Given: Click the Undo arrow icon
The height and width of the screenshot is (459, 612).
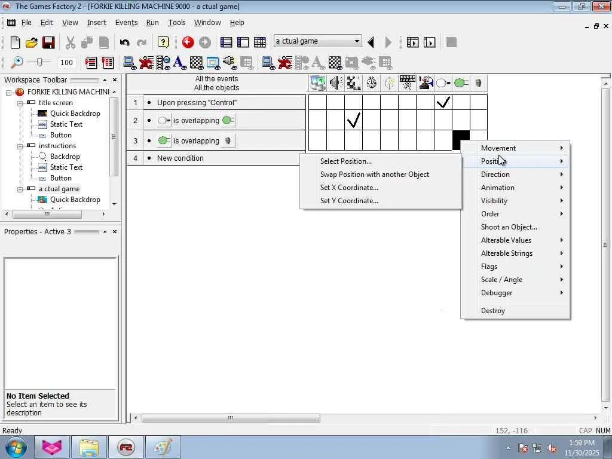Looking at the screenshot, I should [x=124, y=42].
